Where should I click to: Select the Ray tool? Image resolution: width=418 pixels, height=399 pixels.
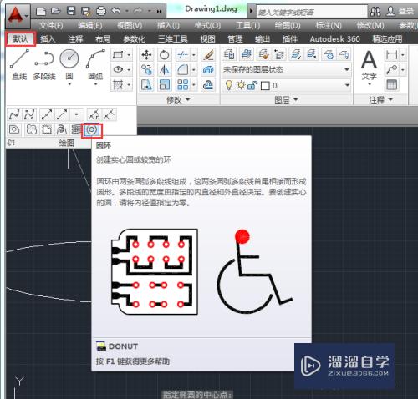62,114
